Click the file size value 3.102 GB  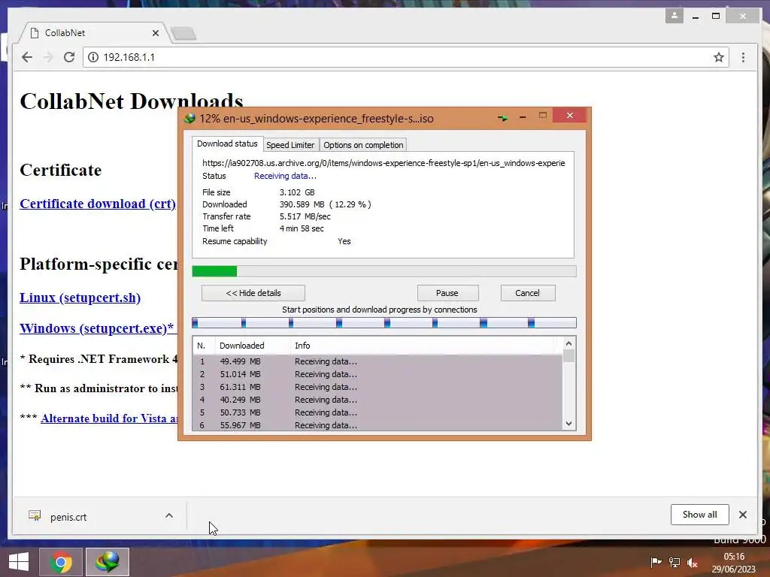tap(297, 192)
